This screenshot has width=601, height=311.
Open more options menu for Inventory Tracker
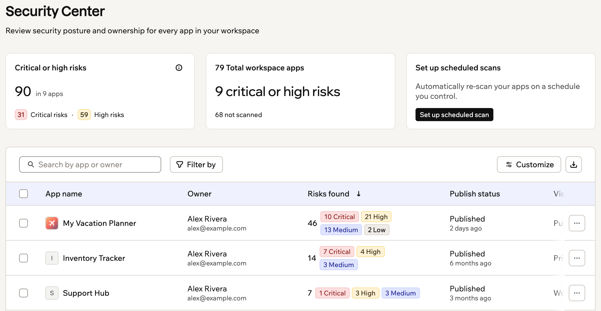click(x=577, y=258)
